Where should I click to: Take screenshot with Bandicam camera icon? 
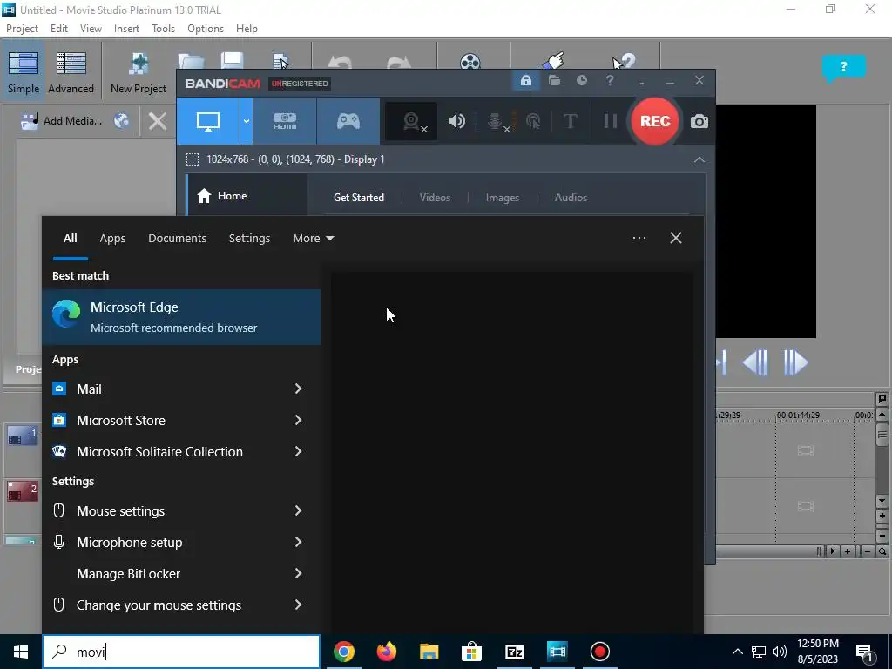point(699,121)
